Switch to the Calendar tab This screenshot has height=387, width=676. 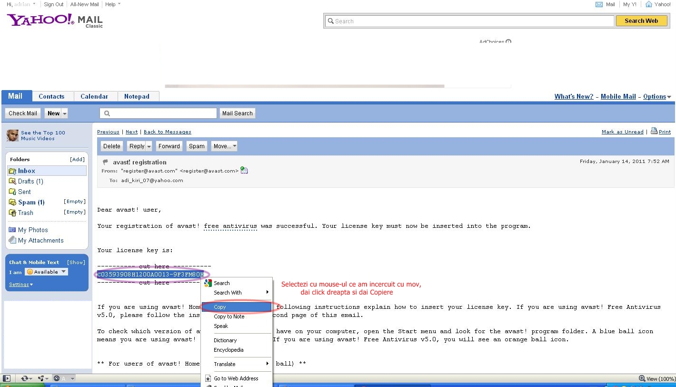click(94, 96)
